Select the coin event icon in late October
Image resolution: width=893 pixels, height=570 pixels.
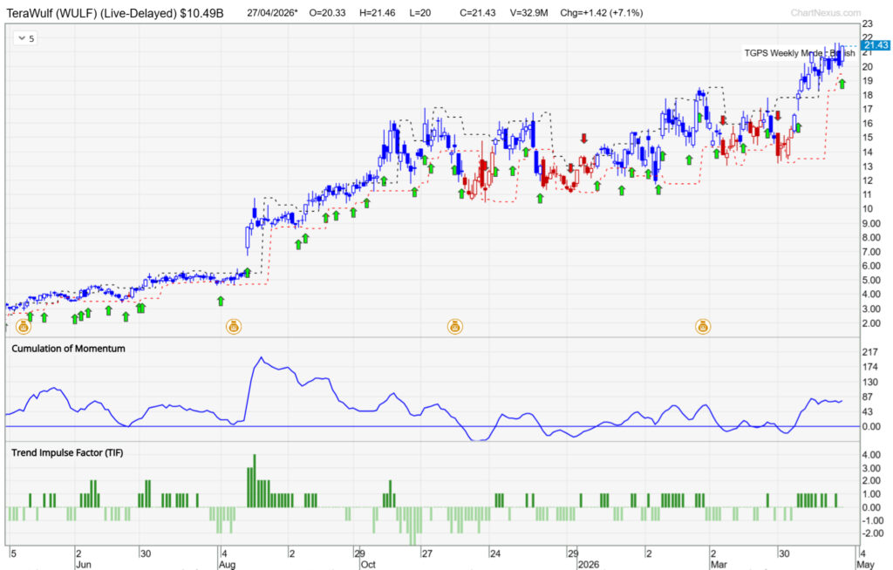(x=454, y=327)
